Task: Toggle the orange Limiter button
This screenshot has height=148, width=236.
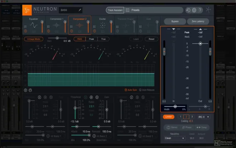Action: click(168, 117)
